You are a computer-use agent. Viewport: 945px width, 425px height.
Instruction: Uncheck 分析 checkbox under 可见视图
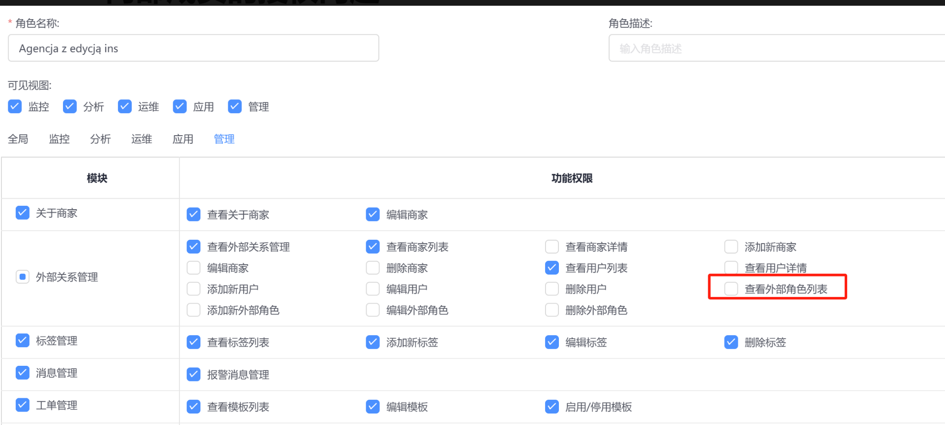tap(70, 106)
